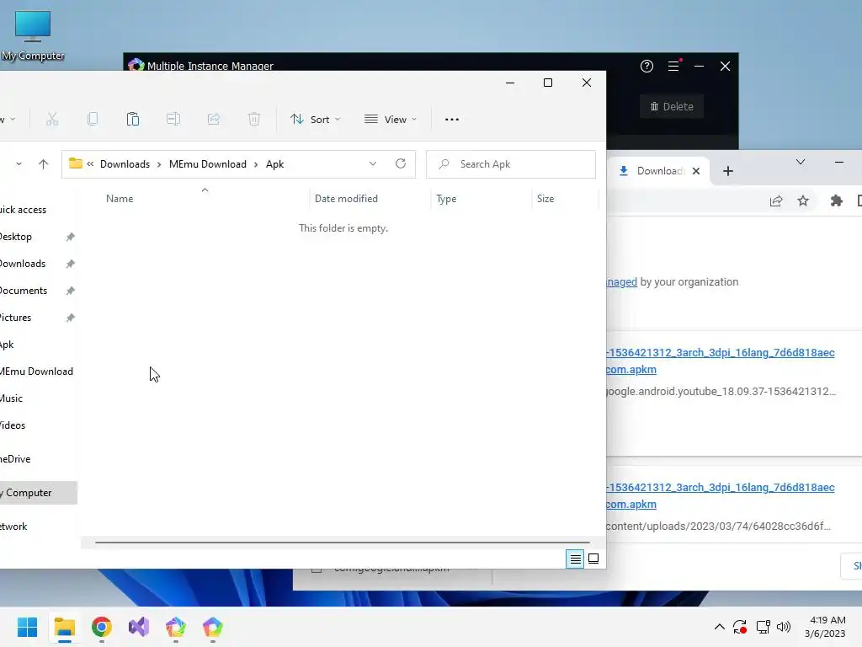
Task: Sort by Date modified column header
Action: point(346,199)
